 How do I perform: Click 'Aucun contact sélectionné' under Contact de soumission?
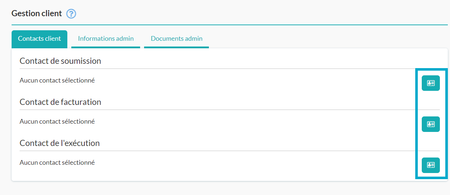click(57, 80)
